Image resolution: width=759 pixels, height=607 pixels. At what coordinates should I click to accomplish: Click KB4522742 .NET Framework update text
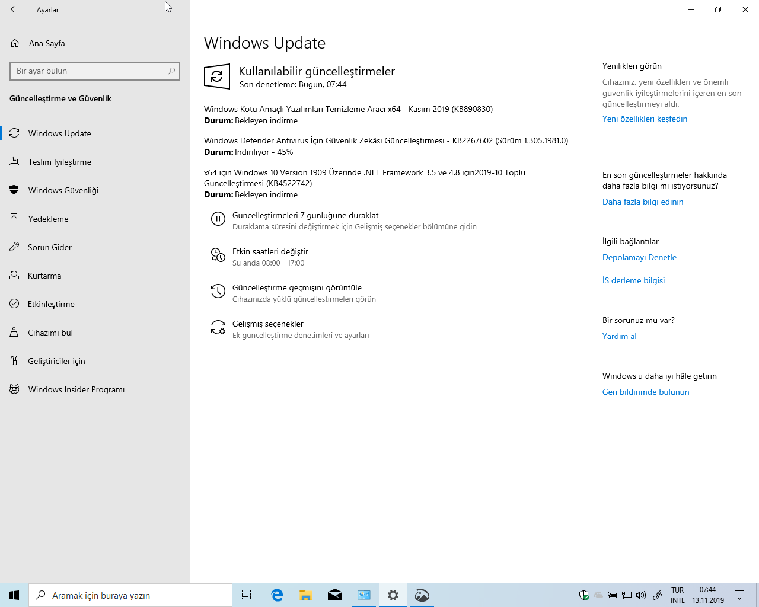tap(365, 178)
